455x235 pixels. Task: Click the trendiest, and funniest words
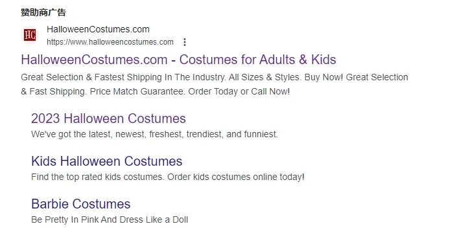click(232, 134)
